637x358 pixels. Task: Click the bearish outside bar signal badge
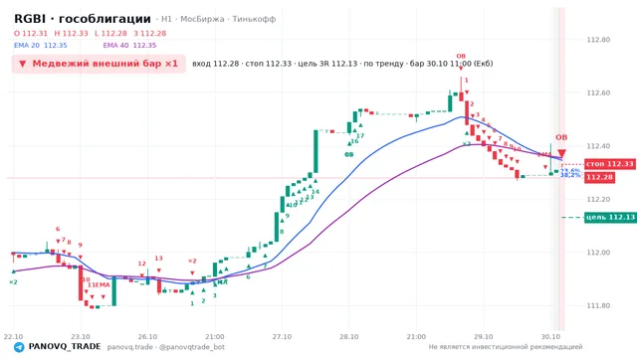click(x=99, y=64)
